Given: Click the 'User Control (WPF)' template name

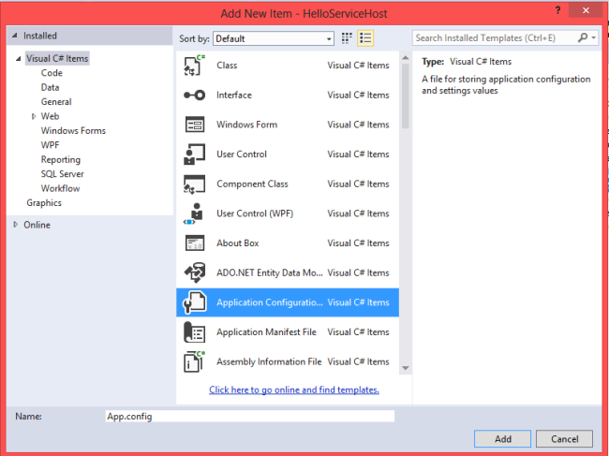Looking at the screenshot, I should (255, 213).
